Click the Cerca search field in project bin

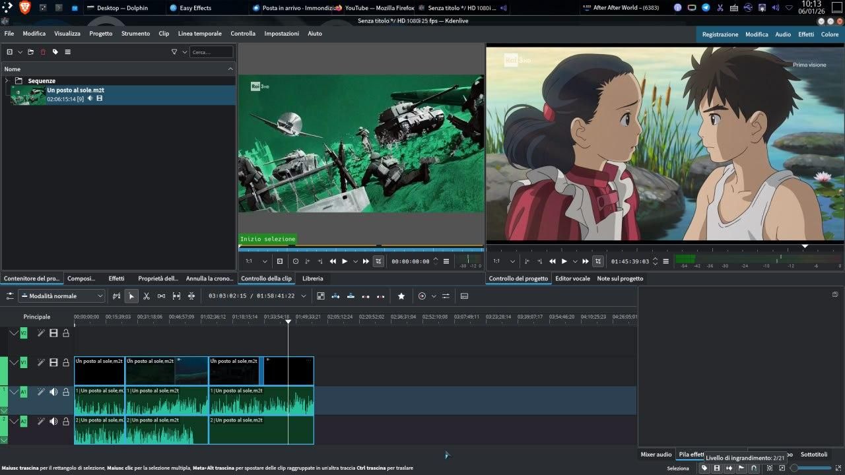[x=211, y=51]
